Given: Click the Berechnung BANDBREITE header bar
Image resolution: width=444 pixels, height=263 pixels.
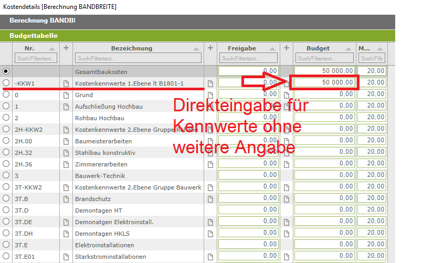Looking at the screenshot, I should (42, 21).
